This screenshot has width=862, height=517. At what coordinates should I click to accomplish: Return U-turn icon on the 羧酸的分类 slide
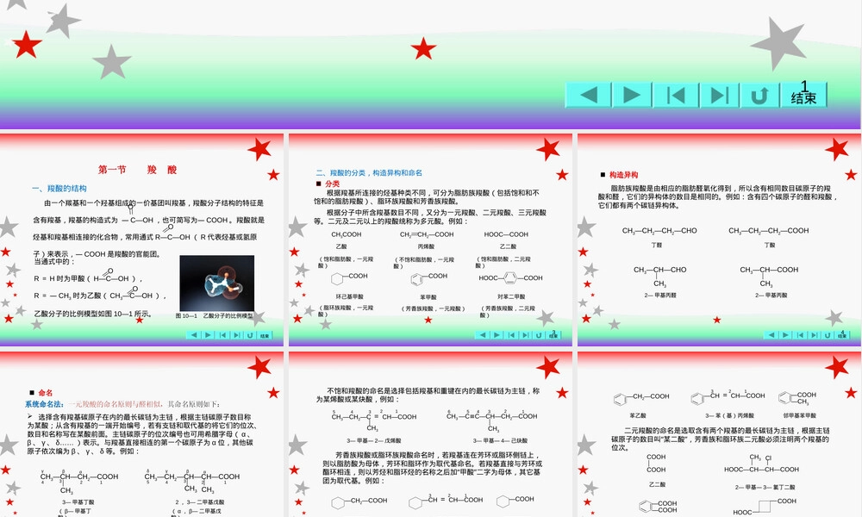click(x=539, y=335)
